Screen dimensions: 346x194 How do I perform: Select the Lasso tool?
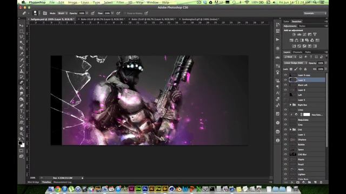pyautogui.click(x=22, y=37)
